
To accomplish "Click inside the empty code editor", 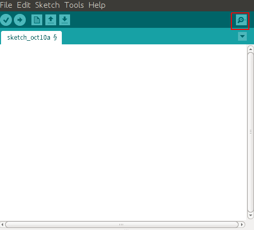I will tap(123, 133).
